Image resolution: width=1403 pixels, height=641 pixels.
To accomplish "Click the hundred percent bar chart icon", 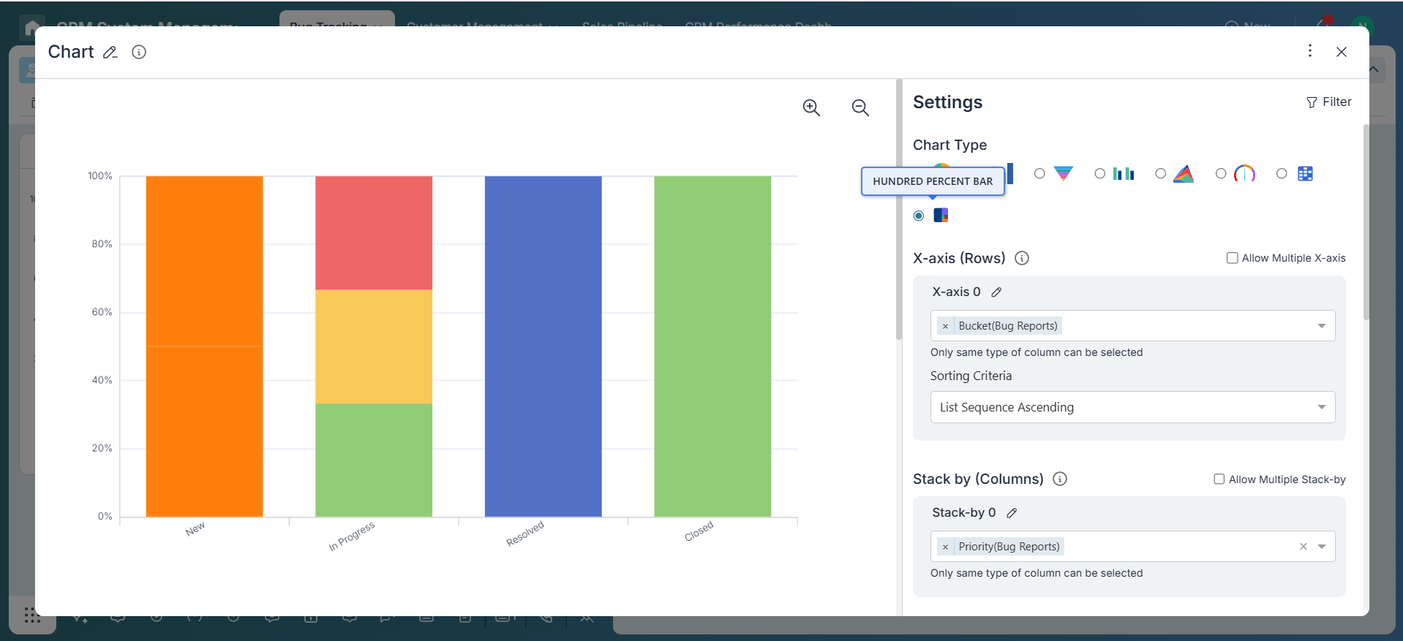I will [941, 215].
